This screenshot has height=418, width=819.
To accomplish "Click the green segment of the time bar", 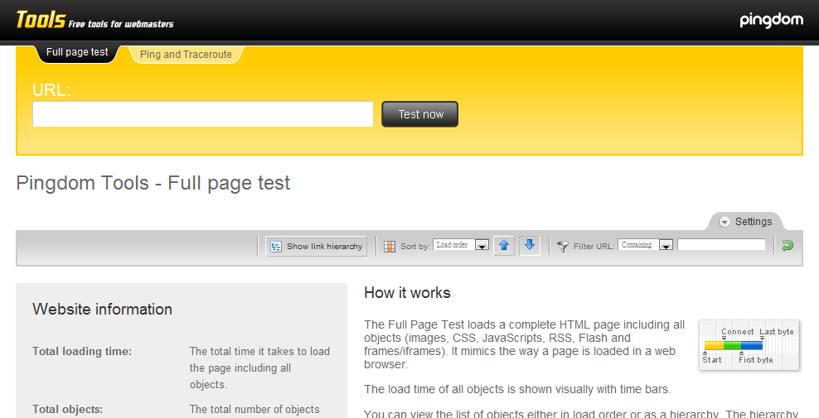I will 732,345.
